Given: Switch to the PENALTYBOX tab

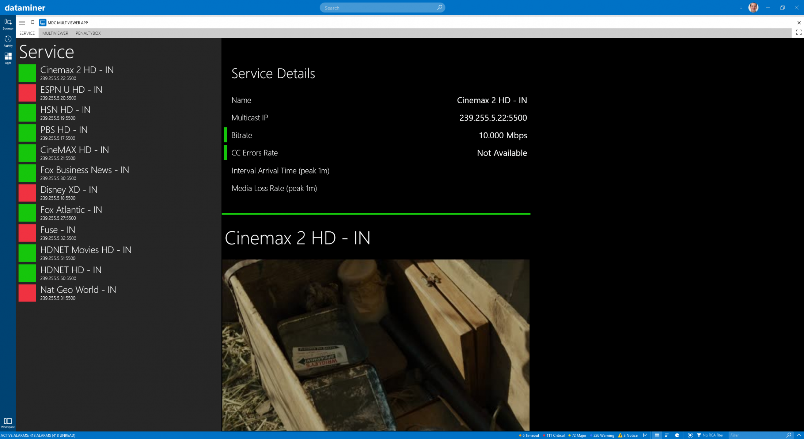Looking at the screenshot, I should (88, 33).
